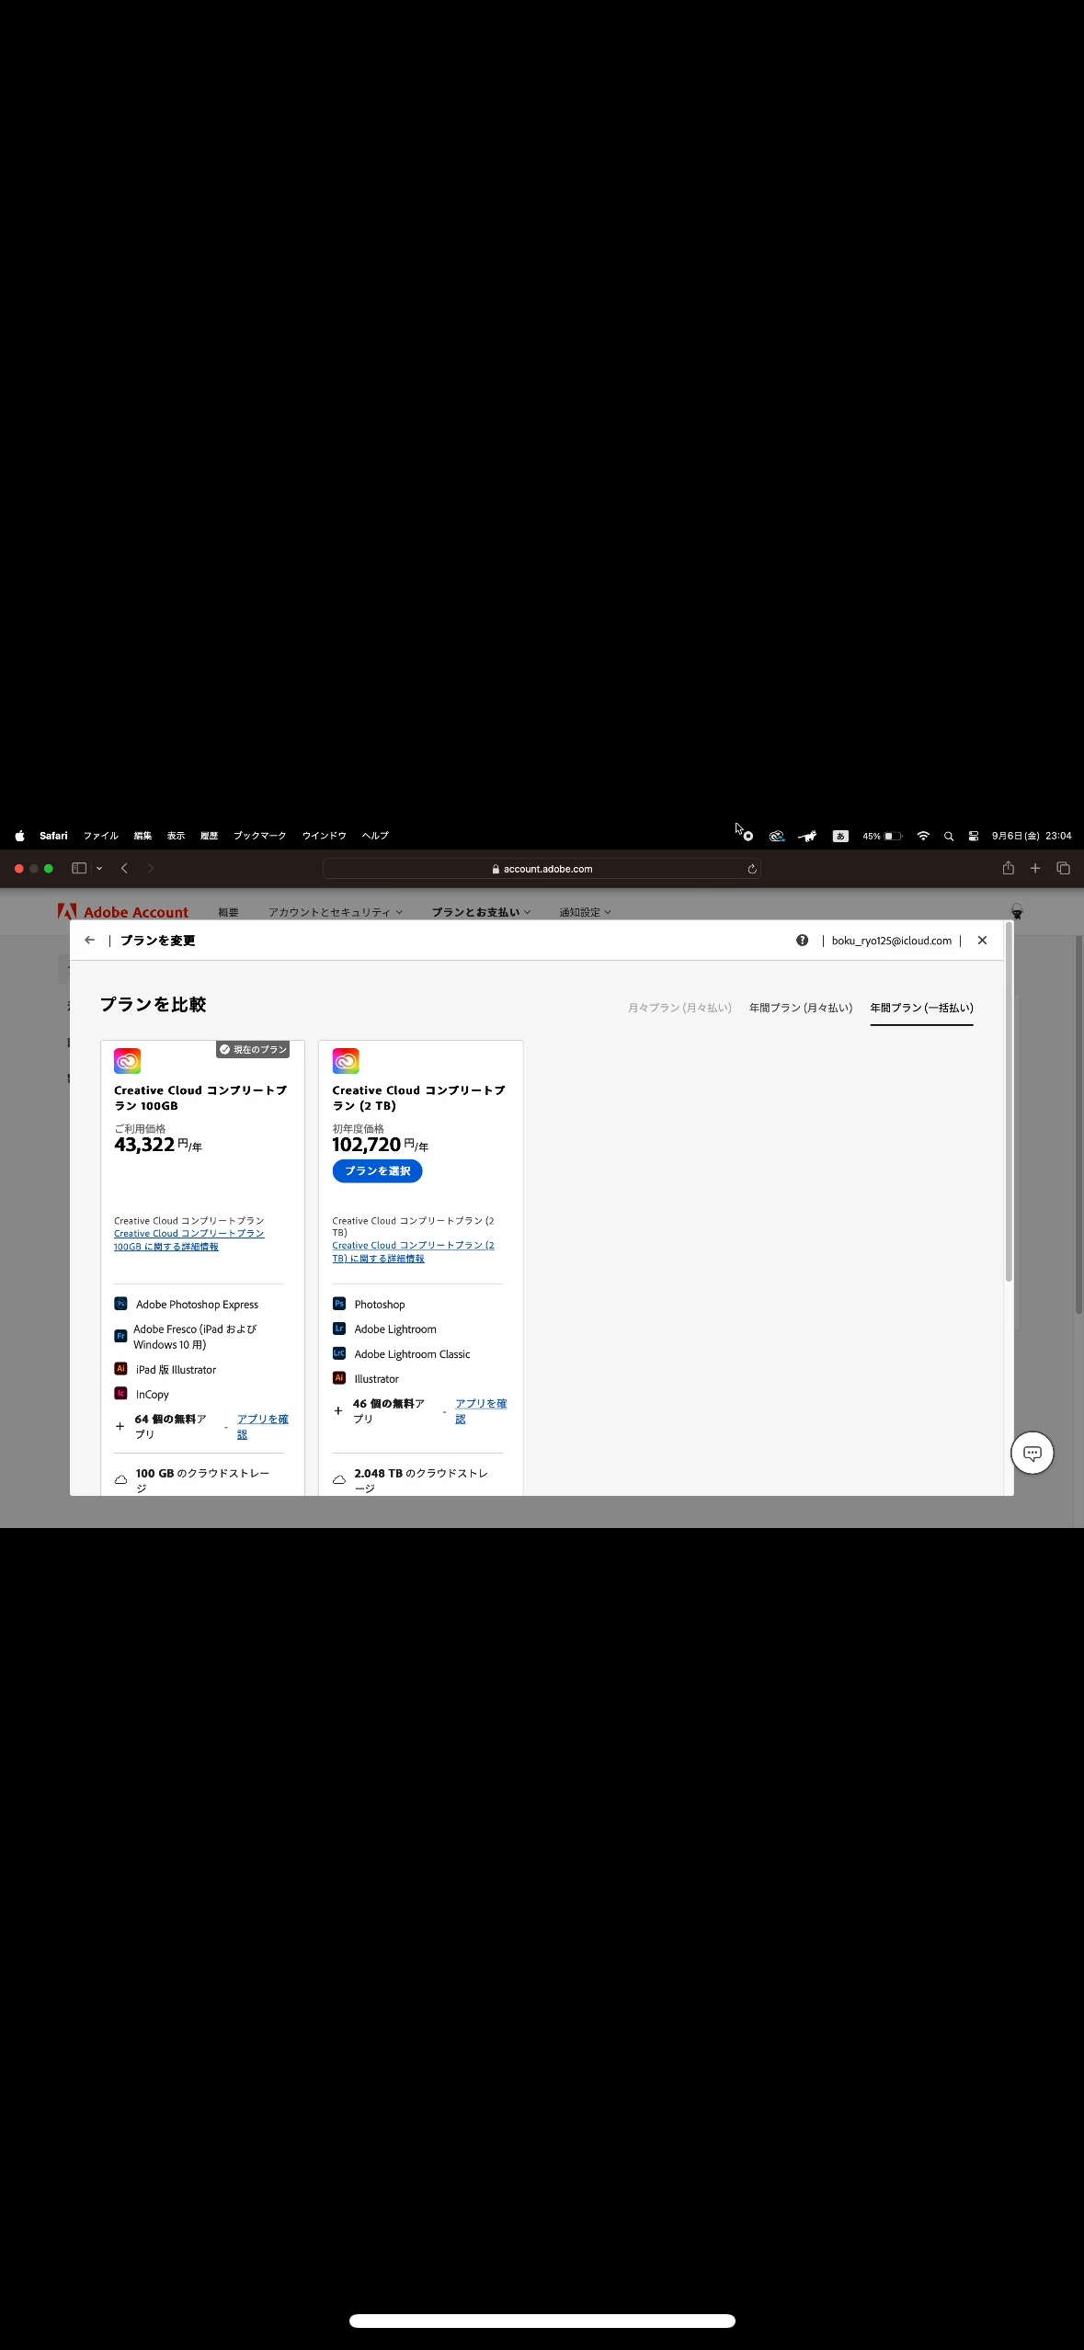The width and height of the screenshot is (1084, 2350).
Task: Click the dialog vertical scrollbar
Action: [x=1009, y=1101]
